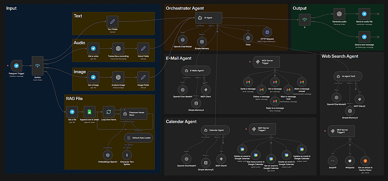Select the MCP Server Trigger node

[266, 62]
